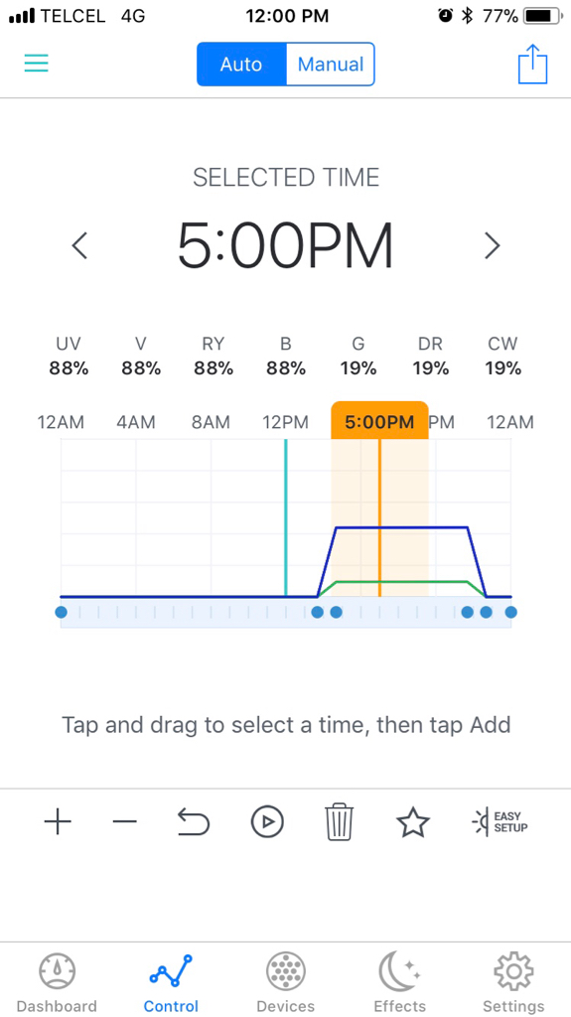Remove a point with the minus icon
Screen dimensions: 571x1017
pyautogui.click(x=124, y=822)
